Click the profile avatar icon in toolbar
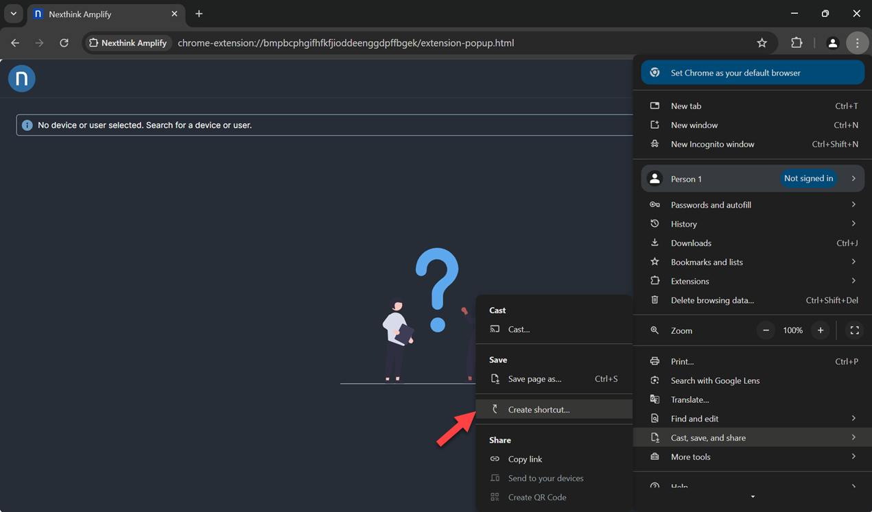872x512 pixels. click(x=832, y=43)
